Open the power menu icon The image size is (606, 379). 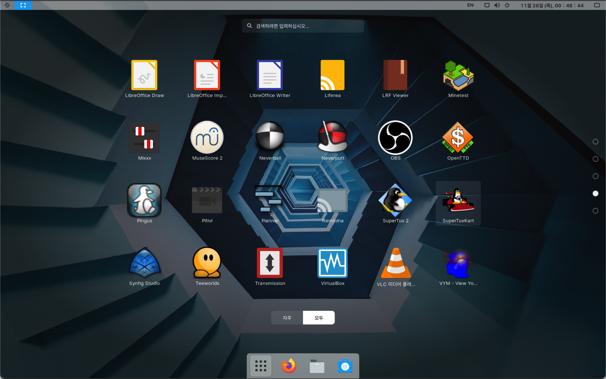(x=507, y=5)
